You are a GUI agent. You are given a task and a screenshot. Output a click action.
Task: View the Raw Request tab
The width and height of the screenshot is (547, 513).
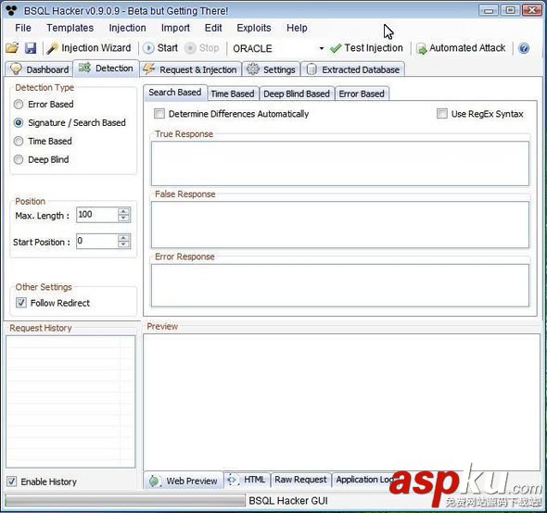pos(300,480)
